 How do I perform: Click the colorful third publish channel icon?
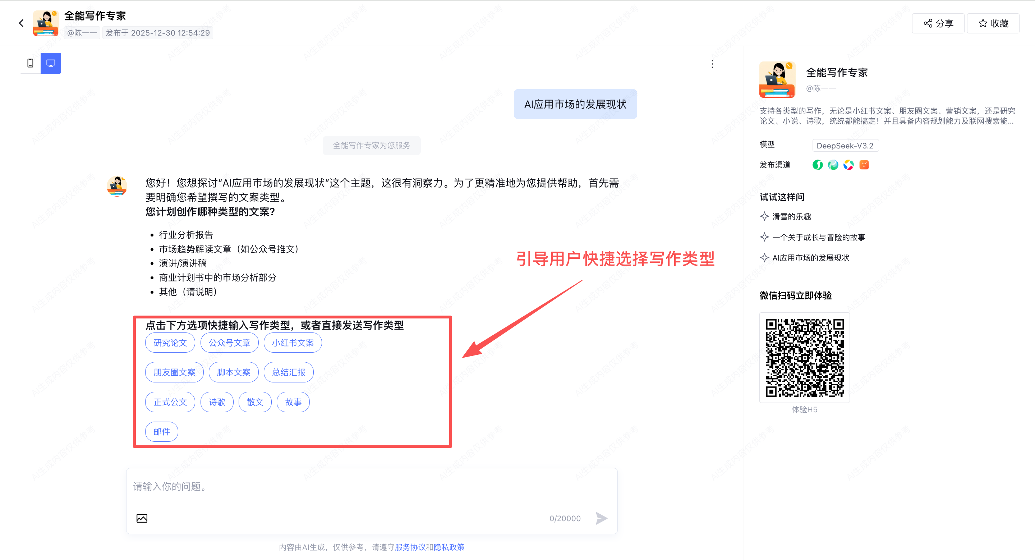pyautogui.click(x=848, y=165)
